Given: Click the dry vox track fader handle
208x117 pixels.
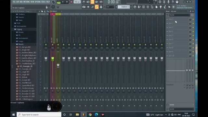Looking at the screenshot, I should coord(53,59).
